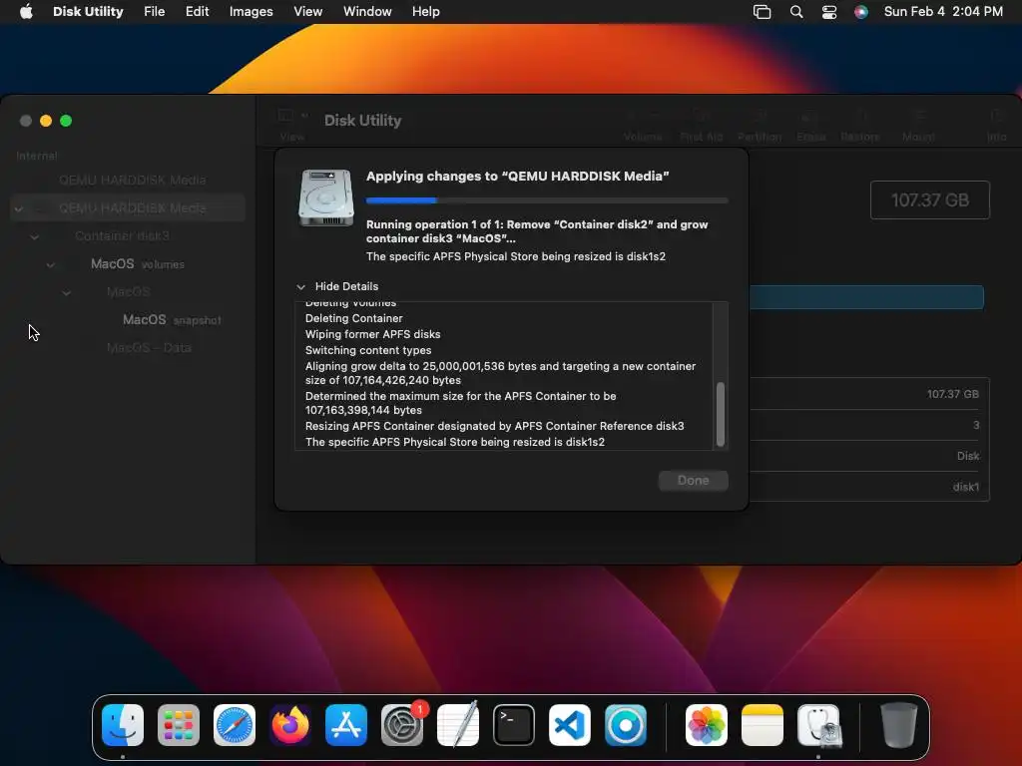Open Visual Studio Code from dock
Screen dimensions: 1022x766
click(x=570, y=725)
